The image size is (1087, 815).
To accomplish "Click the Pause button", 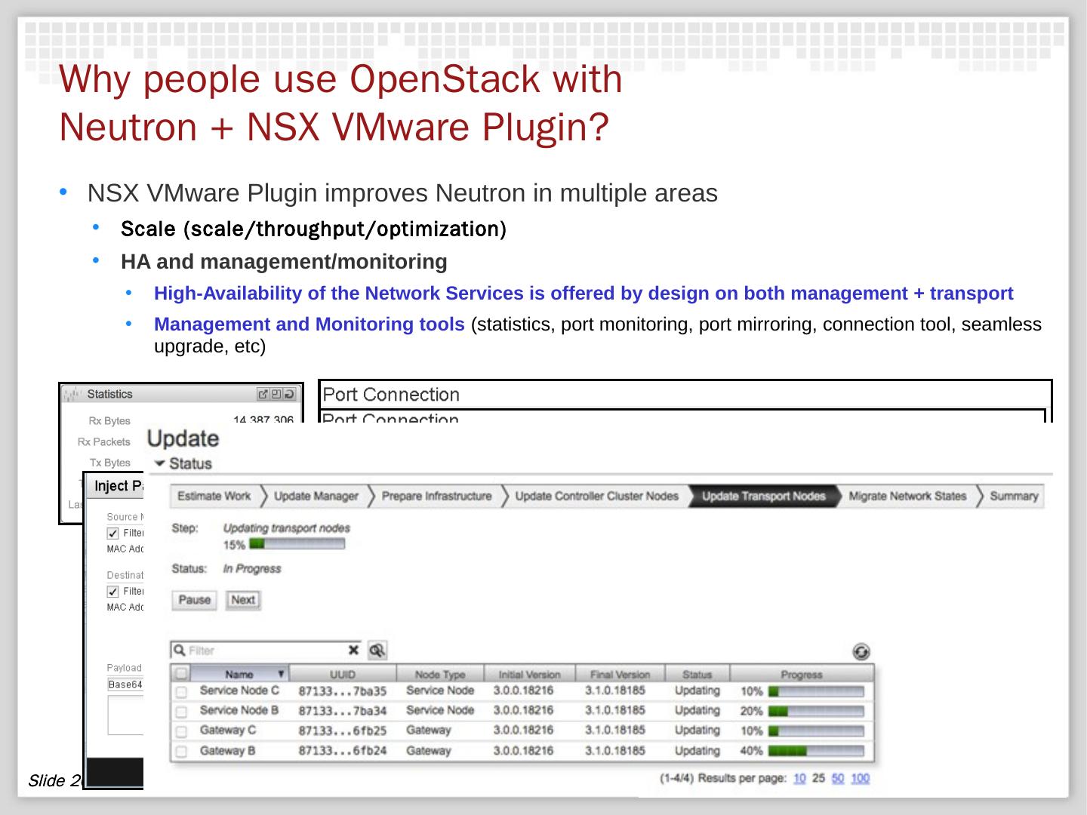I will [x=194, y=600].
